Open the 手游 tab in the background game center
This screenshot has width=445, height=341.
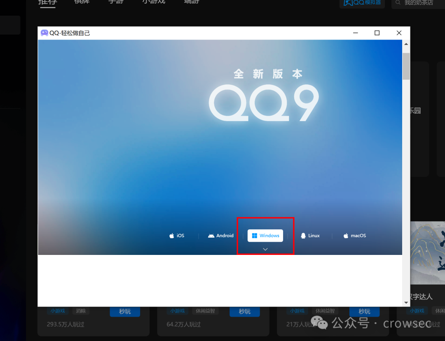point(116,2)
